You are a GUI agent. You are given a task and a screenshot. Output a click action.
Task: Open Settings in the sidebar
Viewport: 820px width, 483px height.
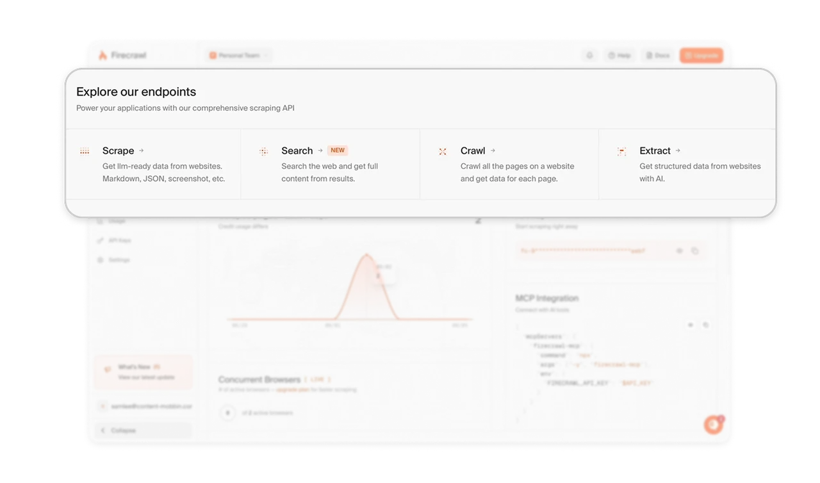click(119, 260)
